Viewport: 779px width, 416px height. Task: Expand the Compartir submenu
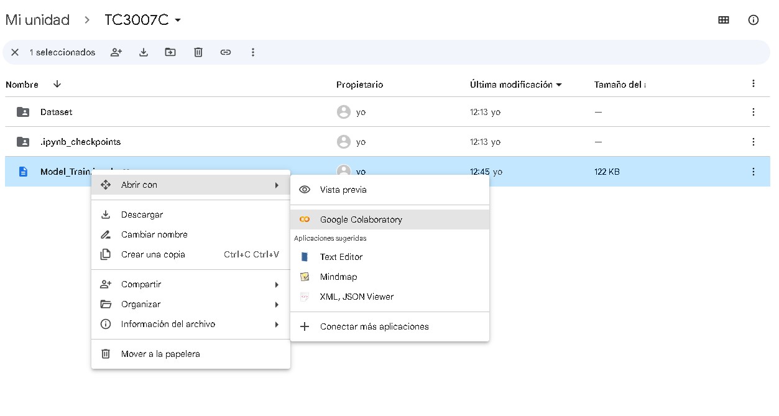(x=190, y=284)
